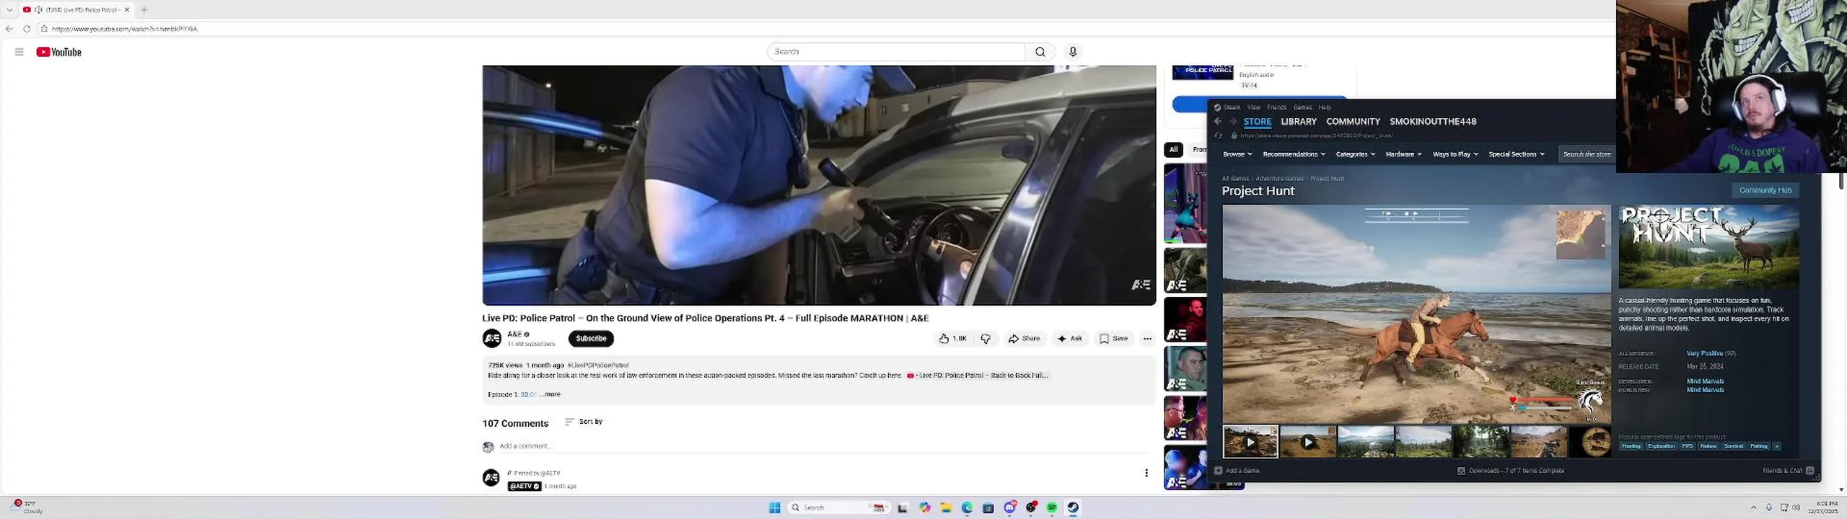Open File Explorer from the taskbar
The image size is (1847, 519).
point(946,507)
